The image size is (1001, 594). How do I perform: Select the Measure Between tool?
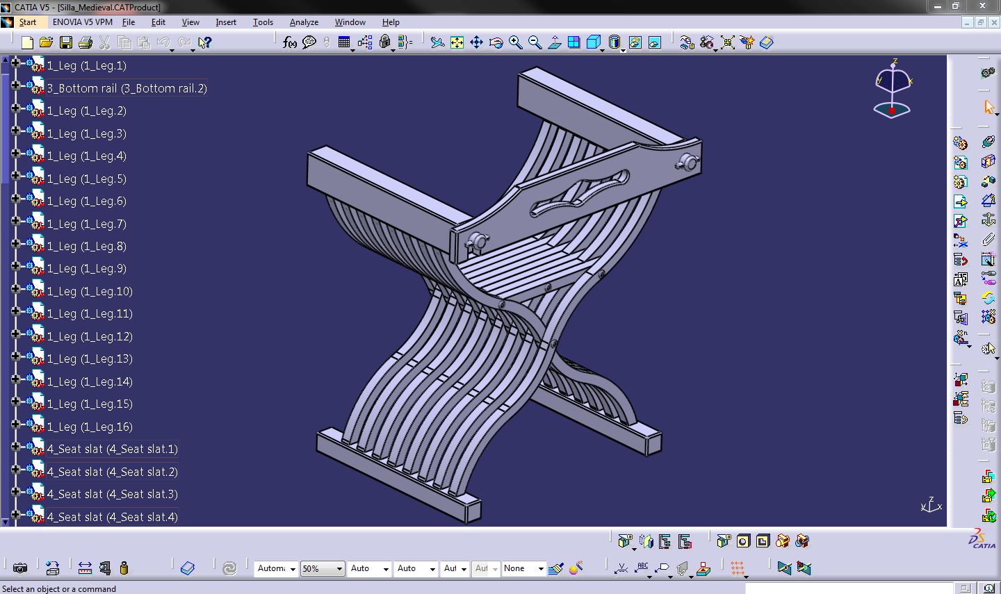pyautogui.click(x=85, y=568)
